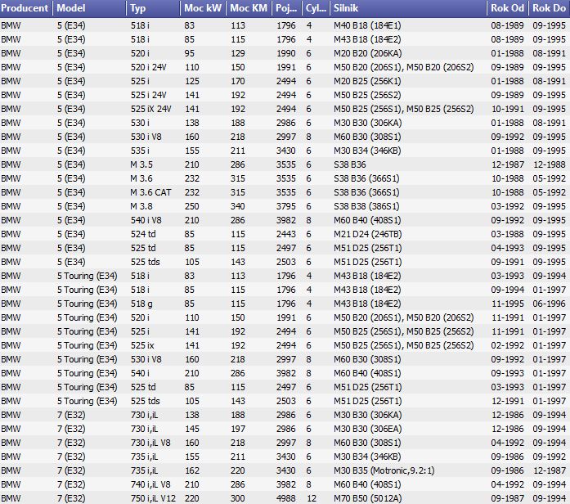Select the 4988 displacement cell

pos(286,498)
